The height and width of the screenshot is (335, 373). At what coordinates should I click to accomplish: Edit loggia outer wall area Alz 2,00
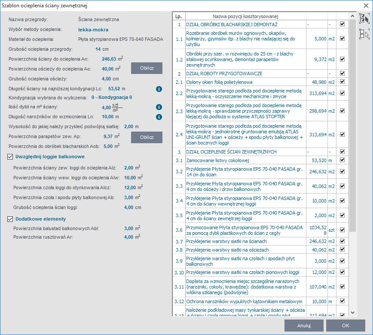click(128, 168)
